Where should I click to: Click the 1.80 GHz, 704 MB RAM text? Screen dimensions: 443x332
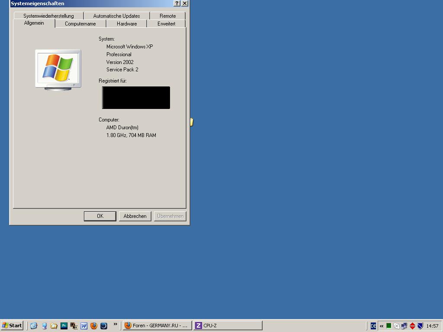pos(131,135)
